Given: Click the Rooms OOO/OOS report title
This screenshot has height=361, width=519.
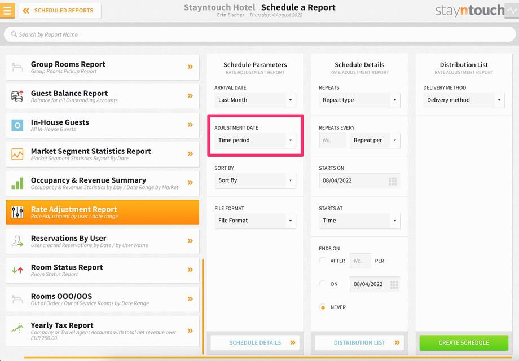Looking at the screenshot, I should click(61, 296).
